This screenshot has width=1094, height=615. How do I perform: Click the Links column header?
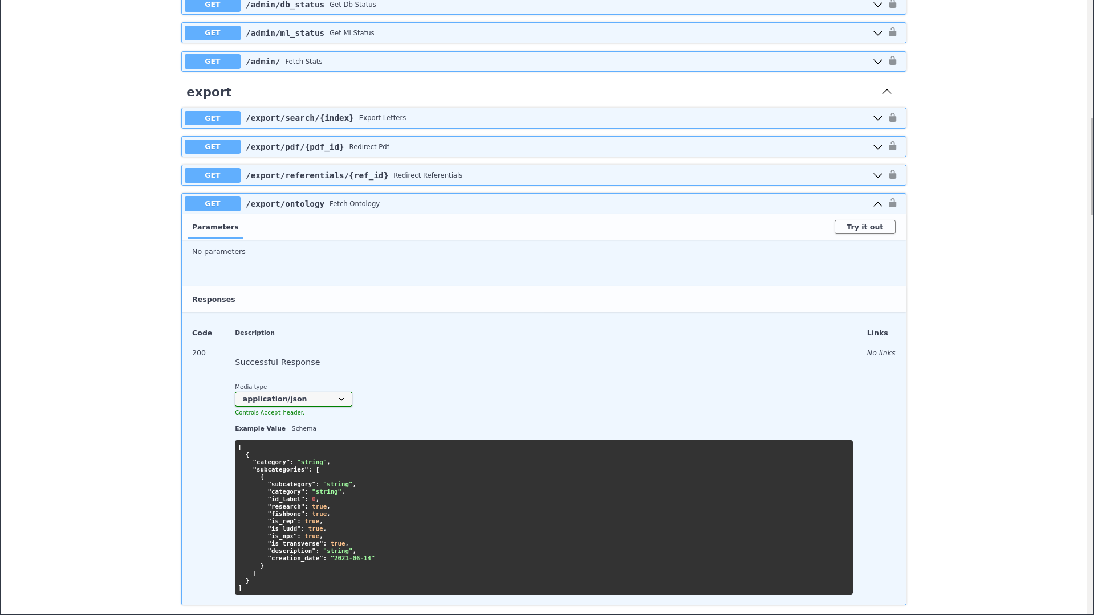877,333
